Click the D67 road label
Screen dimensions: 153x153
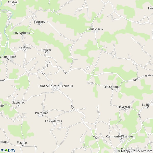[139, 116]
